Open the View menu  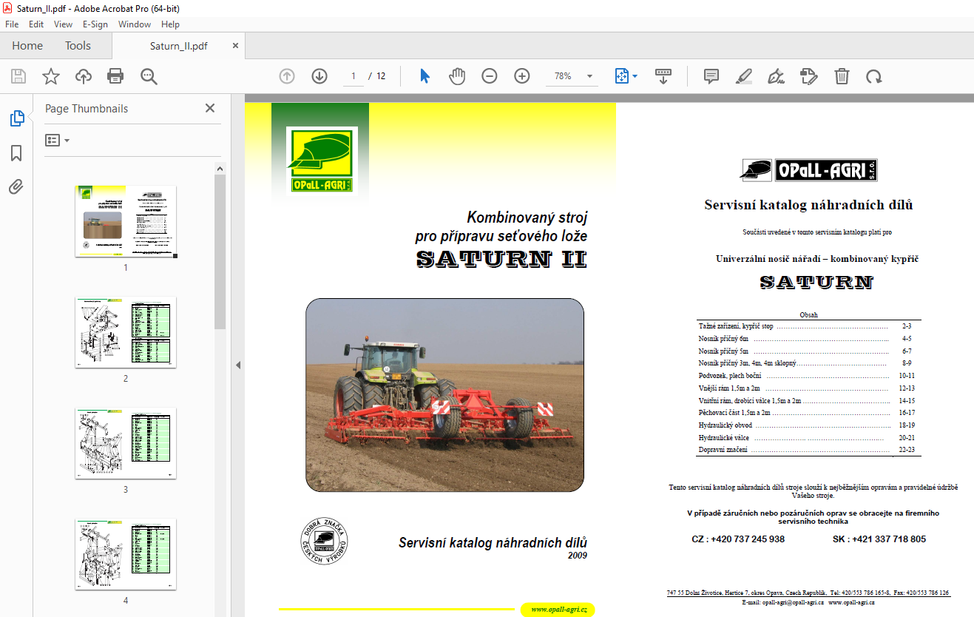[x=63, y=24]
